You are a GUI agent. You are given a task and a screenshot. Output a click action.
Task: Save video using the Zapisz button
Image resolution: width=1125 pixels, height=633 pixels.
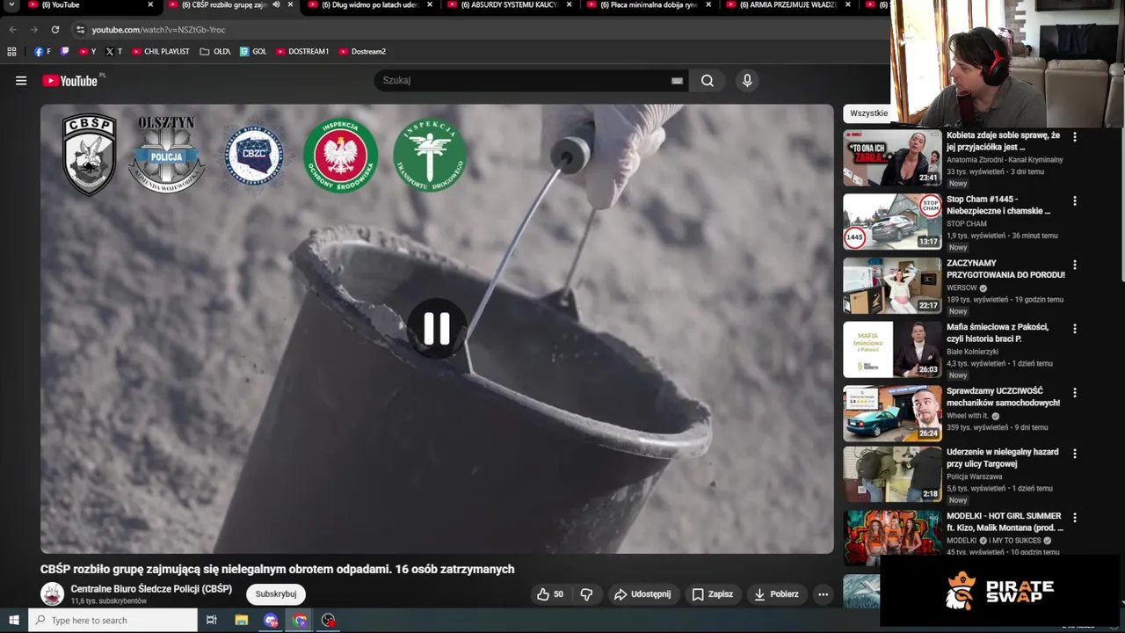click(713, 594)
